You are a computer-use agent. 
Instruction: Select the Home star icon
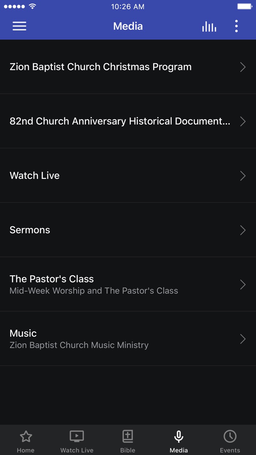pyautogui.click(x=26, y=436)
